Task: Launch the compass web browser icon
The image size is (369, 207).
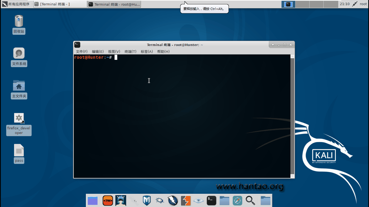Action: pos(237,201)
